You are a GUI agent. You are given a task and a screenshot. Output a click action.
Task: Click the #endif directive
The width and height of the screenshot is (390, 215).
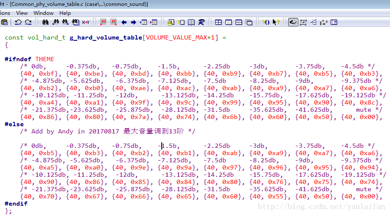16,204
